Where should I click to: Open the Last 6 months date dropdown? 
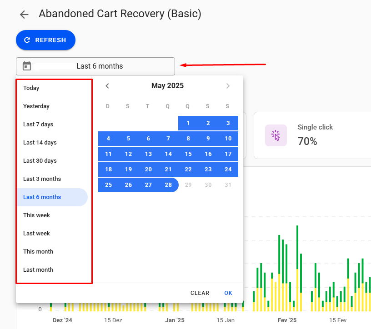(x=95, y=66)
